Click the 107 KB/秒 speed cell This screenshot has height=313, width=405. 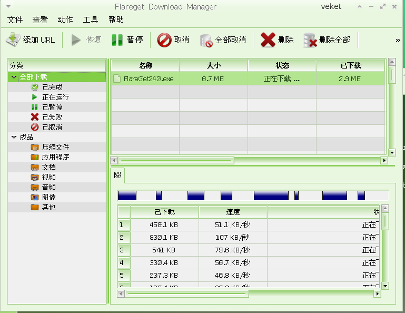pyautogui.click(x=232, y=238)
